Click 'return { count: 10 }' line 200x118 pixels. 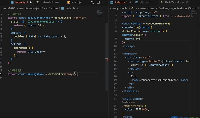pyautogui.click(x=29, y=25)
